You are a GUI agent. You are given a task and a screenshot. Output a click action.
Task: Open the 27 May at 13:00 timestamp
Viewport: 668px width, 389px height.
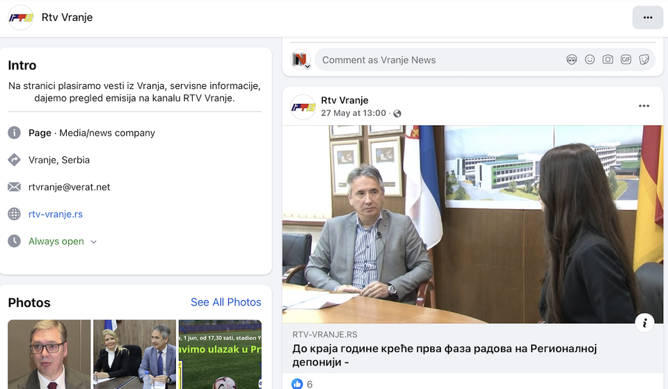[353, 113]
